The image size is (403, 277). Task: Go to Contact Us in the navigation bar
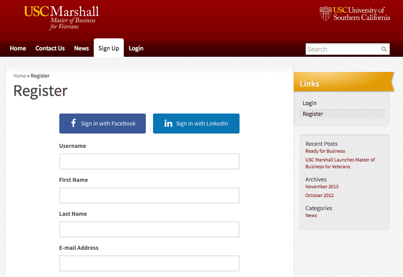tap(50, 48)
